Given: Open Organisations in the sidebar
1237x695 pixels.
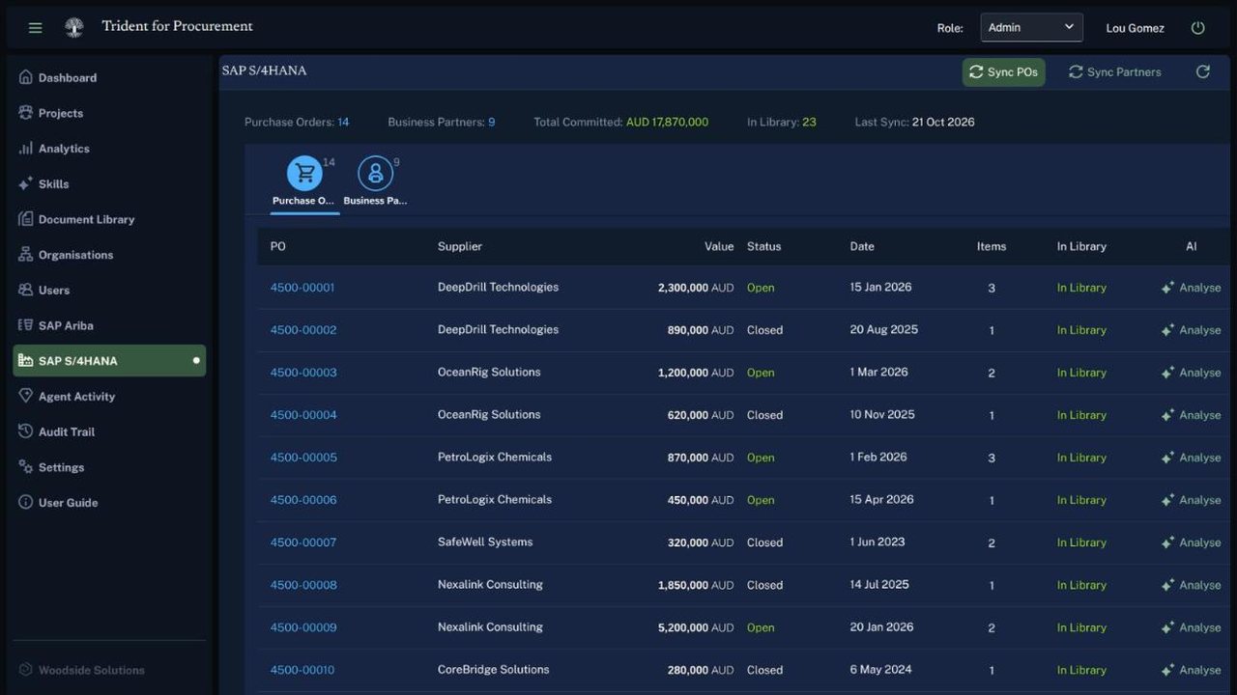Looking at the screenshot, I should pyautogui.click(x=109, y=255).
